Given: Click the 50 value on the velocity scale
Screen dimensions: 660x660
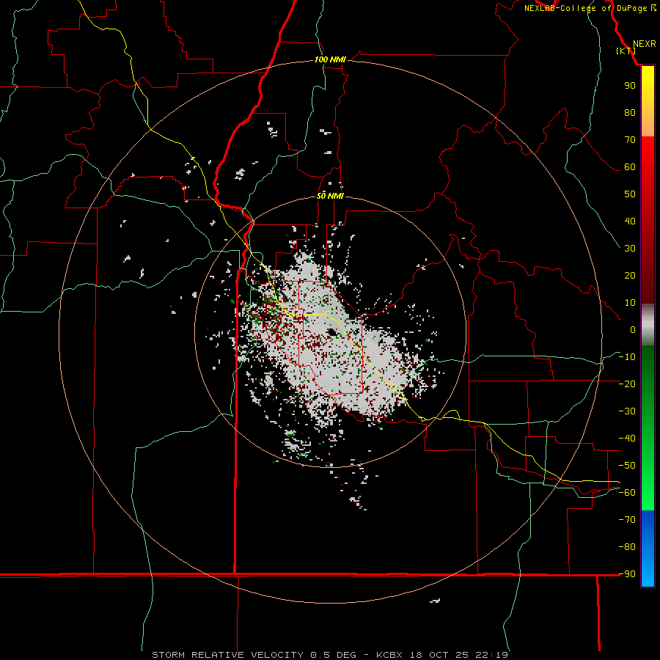Looking at the screenshot, I should click(x=630, y=194).
